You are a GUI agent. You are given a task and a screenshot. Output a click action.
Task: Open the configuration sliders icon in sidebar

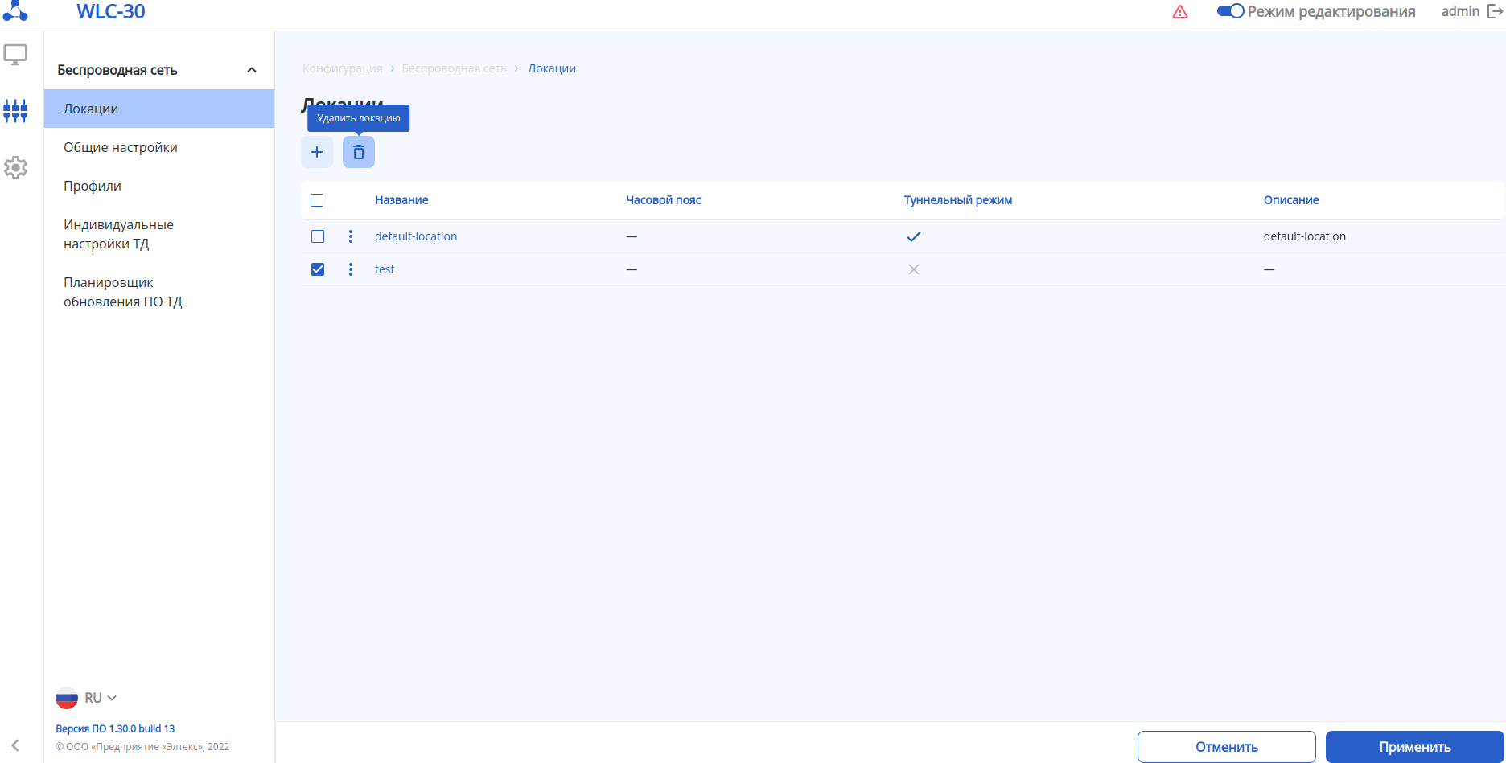[15, 111]
